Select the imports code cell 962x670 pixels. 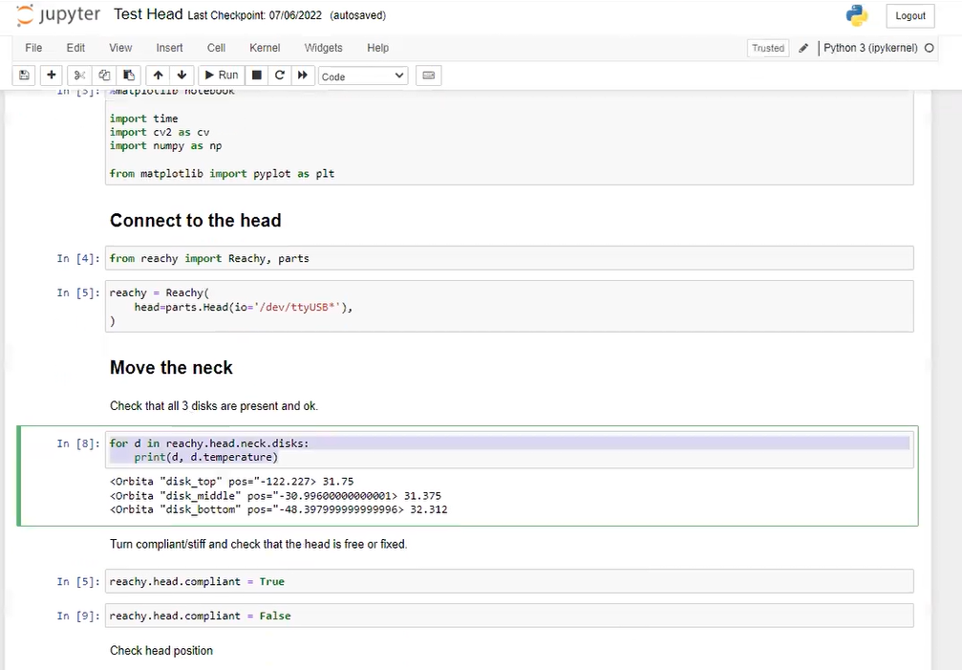tap(509, 138)
